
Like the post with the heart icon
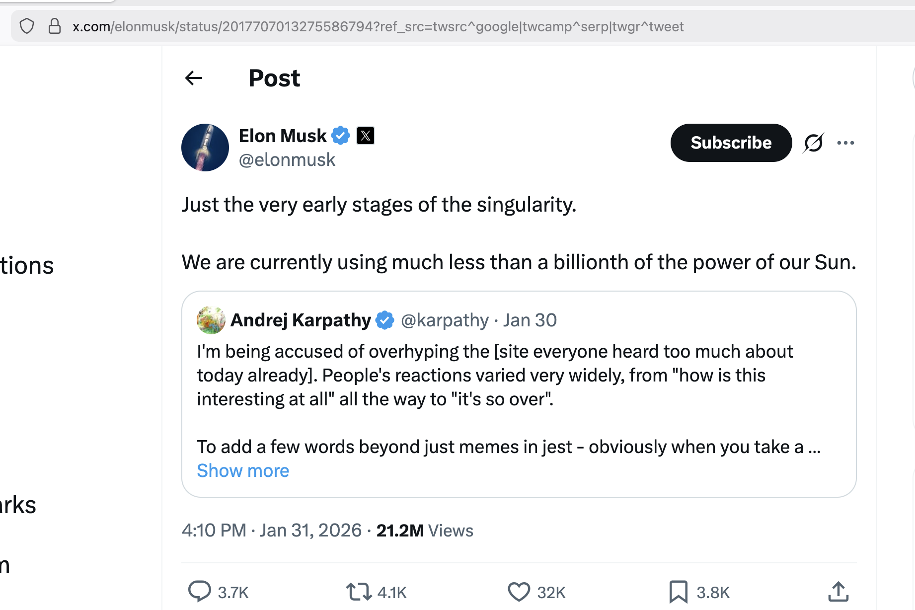519,592
